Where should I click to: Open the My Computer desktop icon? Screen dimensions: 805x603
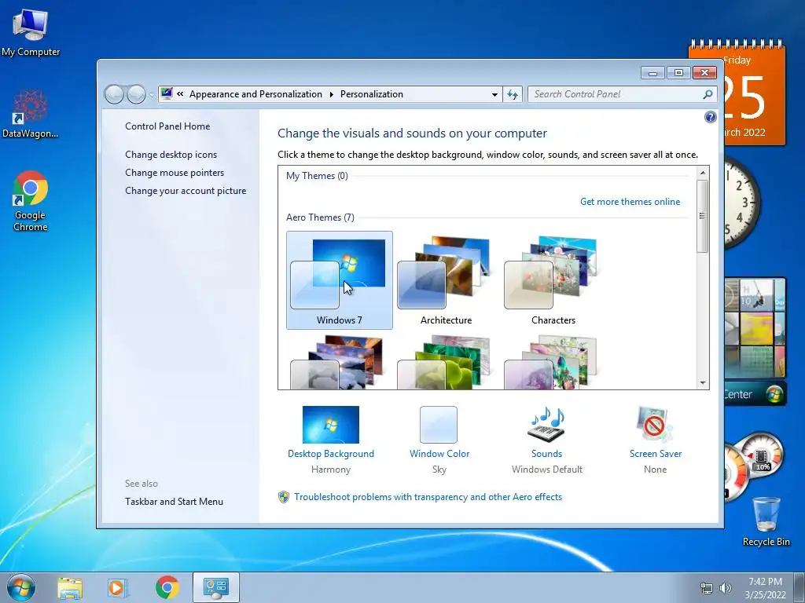[x=31, y=32]
